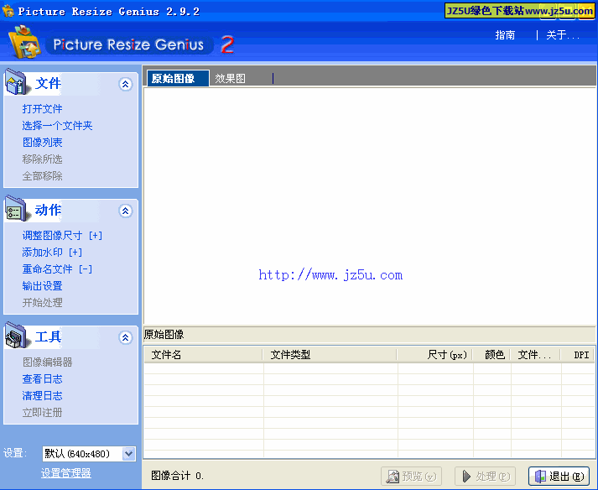598x490 pixels.
Task: Click 开始处理 link
Action: (x=42, y=303)
